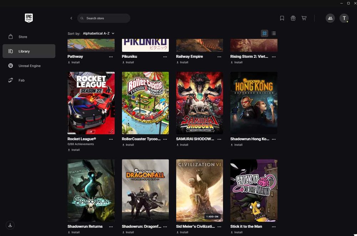Install Railway Empire
357x236 pixels.
[x=182, y=62]
